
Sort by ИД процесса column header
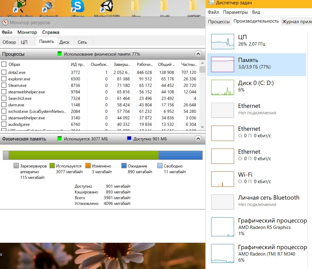tap(78, 64)
